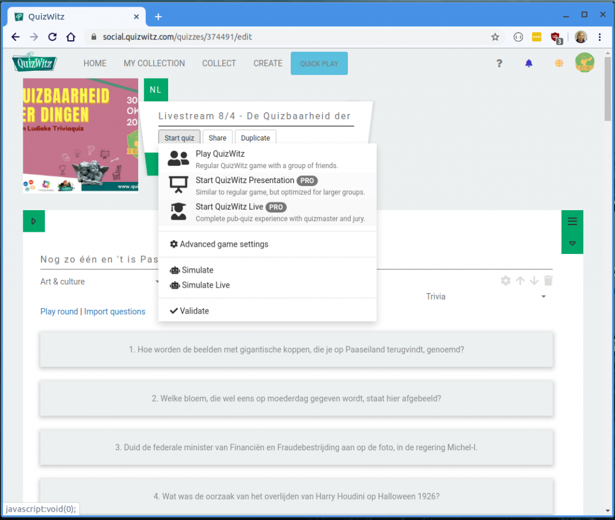The height and width of the screenshot is (520, 615).
Task: Click the circular extension icon beside the star
Action: pos(518,37)
